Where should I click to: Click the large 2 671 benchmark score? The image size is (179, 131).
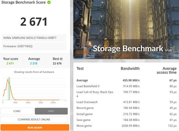click(x=34, y=21)
